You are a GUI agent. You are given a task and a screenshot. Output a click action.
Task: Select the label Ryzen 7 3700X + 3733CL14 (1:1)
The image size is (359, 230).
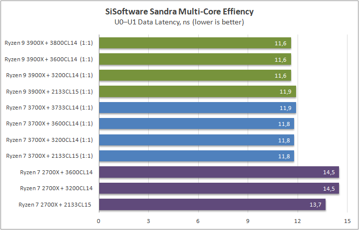click(x=49, y=108)
